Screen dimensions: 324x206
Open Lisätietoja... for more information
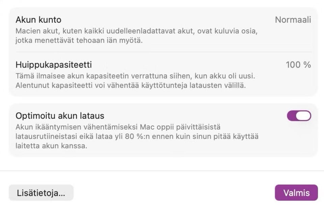click(x=41, y=193)
